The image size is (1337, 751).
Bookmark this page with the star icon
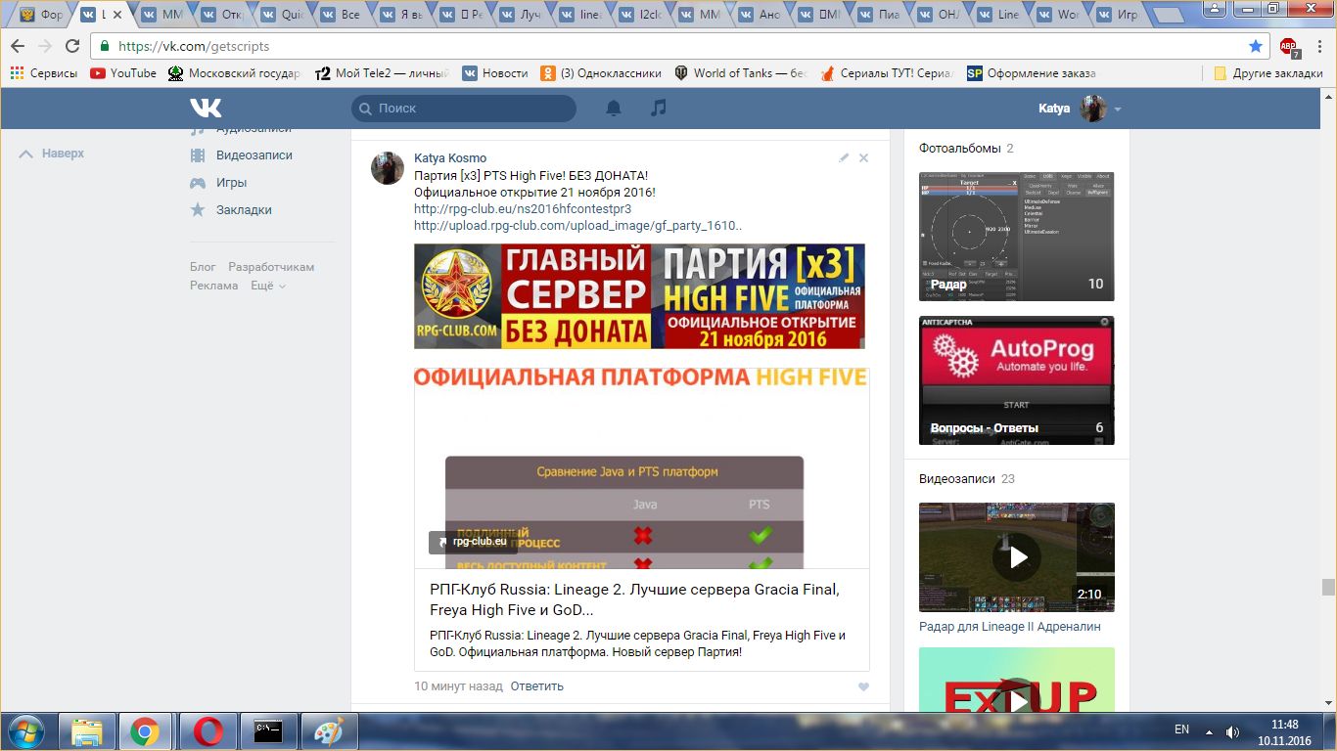coord(1256,46)
